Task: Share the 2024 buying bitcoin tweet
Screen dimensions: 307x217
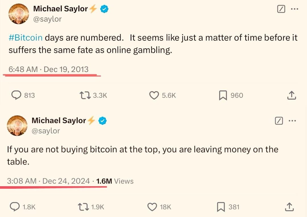Action: point(289,207)
